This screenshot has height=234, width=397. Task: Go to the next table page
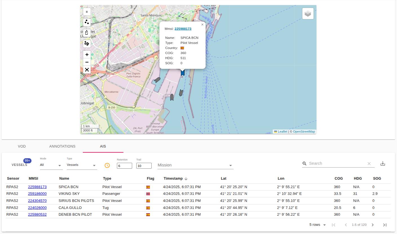[372, 225]
